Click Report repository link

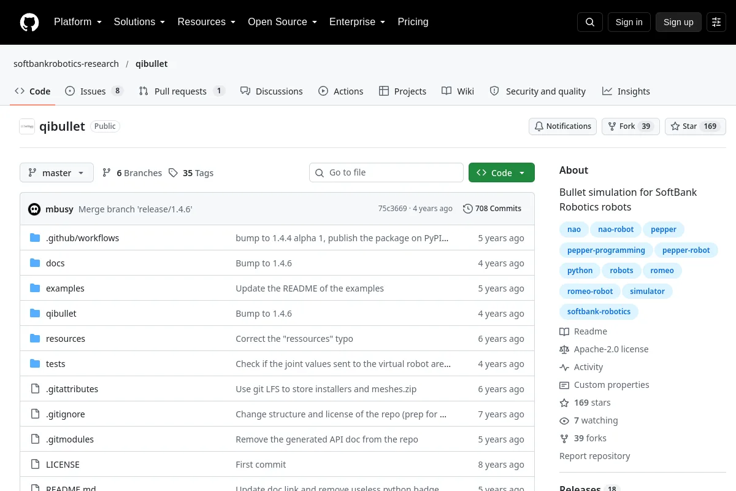(x=595, y=456)
